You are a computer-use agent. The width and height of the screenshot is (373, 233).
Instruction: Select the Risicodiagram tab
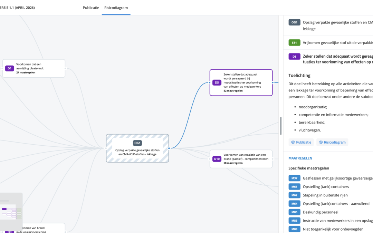pos(116,8)
